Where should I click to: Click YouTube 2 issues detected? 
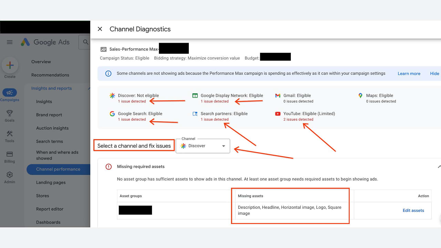coord(298,120)
